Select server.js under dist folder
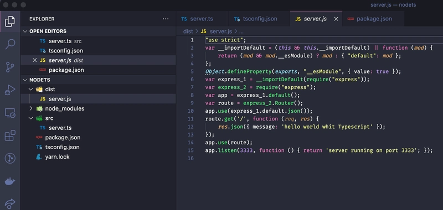This screenshot has width=443, height=210. pos(99,99)
